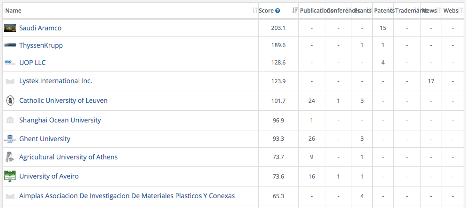Open Ghent University link

coord(45,139)
